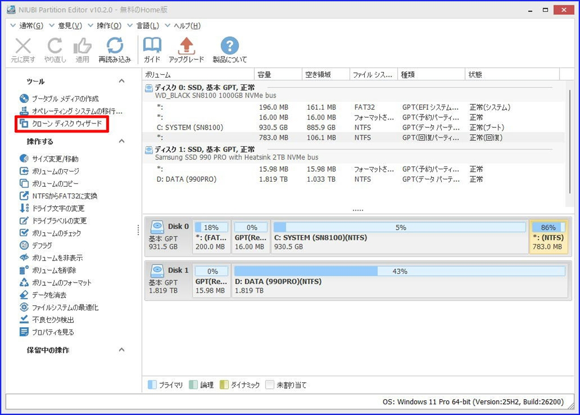Select GPT(Re... 16.00 MB partition block
This screenshot has width=580, height=415.
click(250, 237)
